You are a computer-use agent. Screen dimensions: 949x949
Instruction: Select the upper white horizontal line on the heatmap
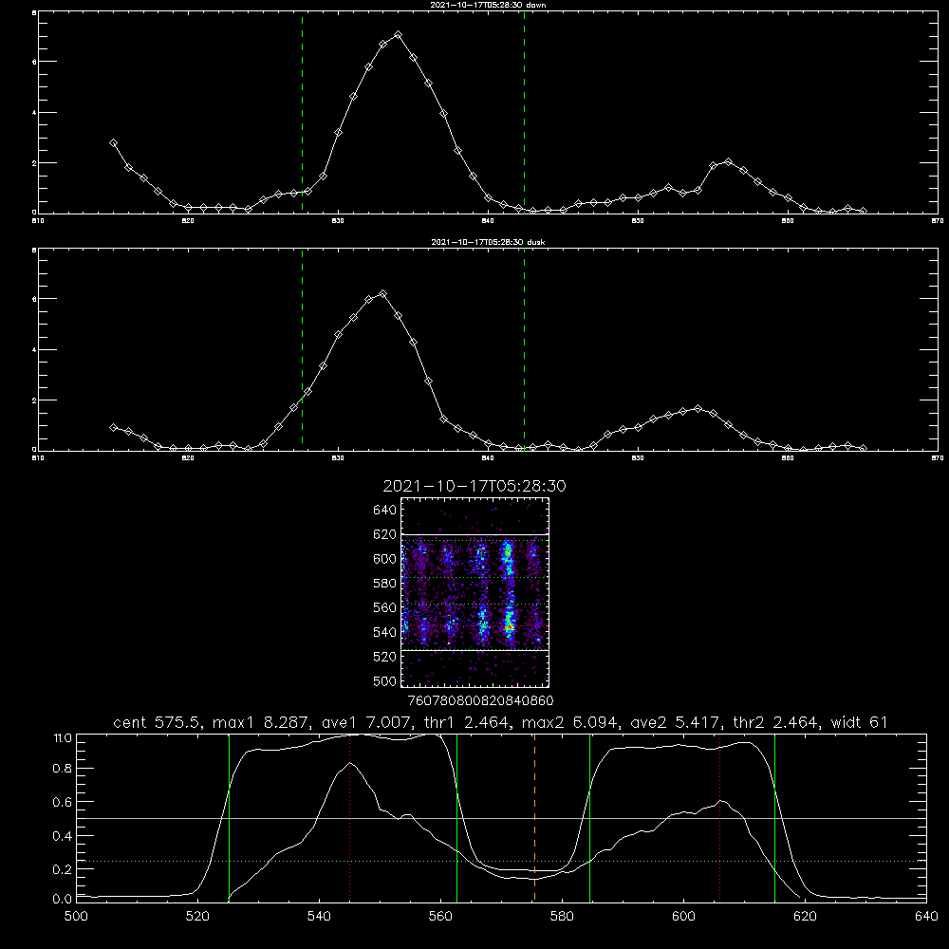pos(475,534)
